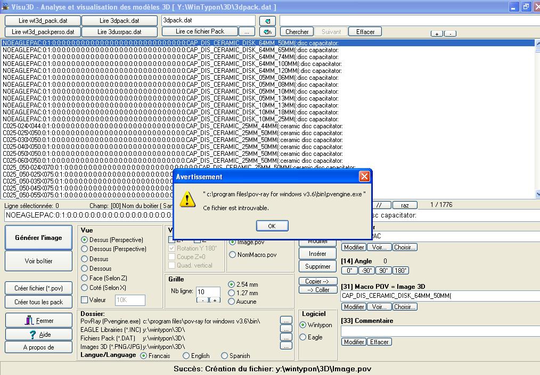This screenshot has width=540, height=375.
Task: Click the Supprimer button
Action: click(317, 266)
